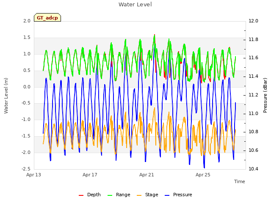Click the -1.0 left axis tick label
271x203 pixels.
coord(26,119)
